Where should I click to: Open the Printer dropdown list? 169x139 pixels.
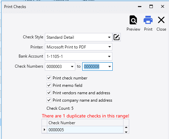(x=109, y=47)
